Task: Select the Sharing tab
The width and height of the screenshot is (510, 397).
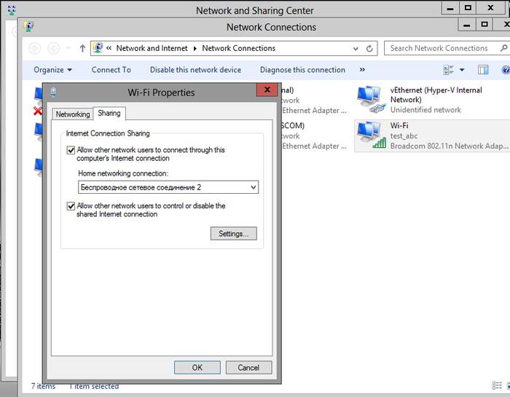Action: pos(109,114)
